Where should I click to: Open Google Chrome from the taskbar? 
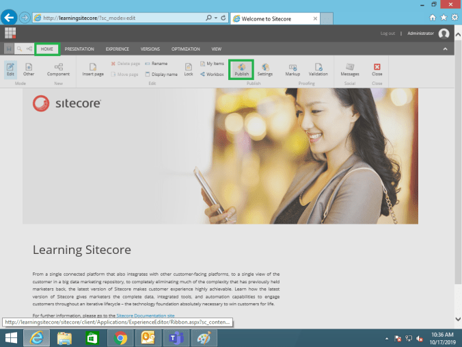121,338
